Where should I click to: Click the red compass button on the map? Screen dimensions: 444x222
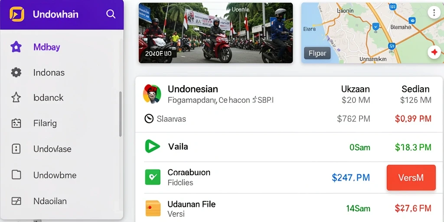434,52
